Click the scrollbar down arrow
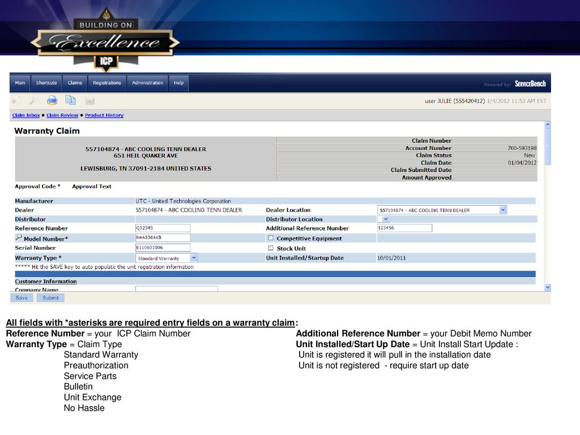 [x=548, y=287]
